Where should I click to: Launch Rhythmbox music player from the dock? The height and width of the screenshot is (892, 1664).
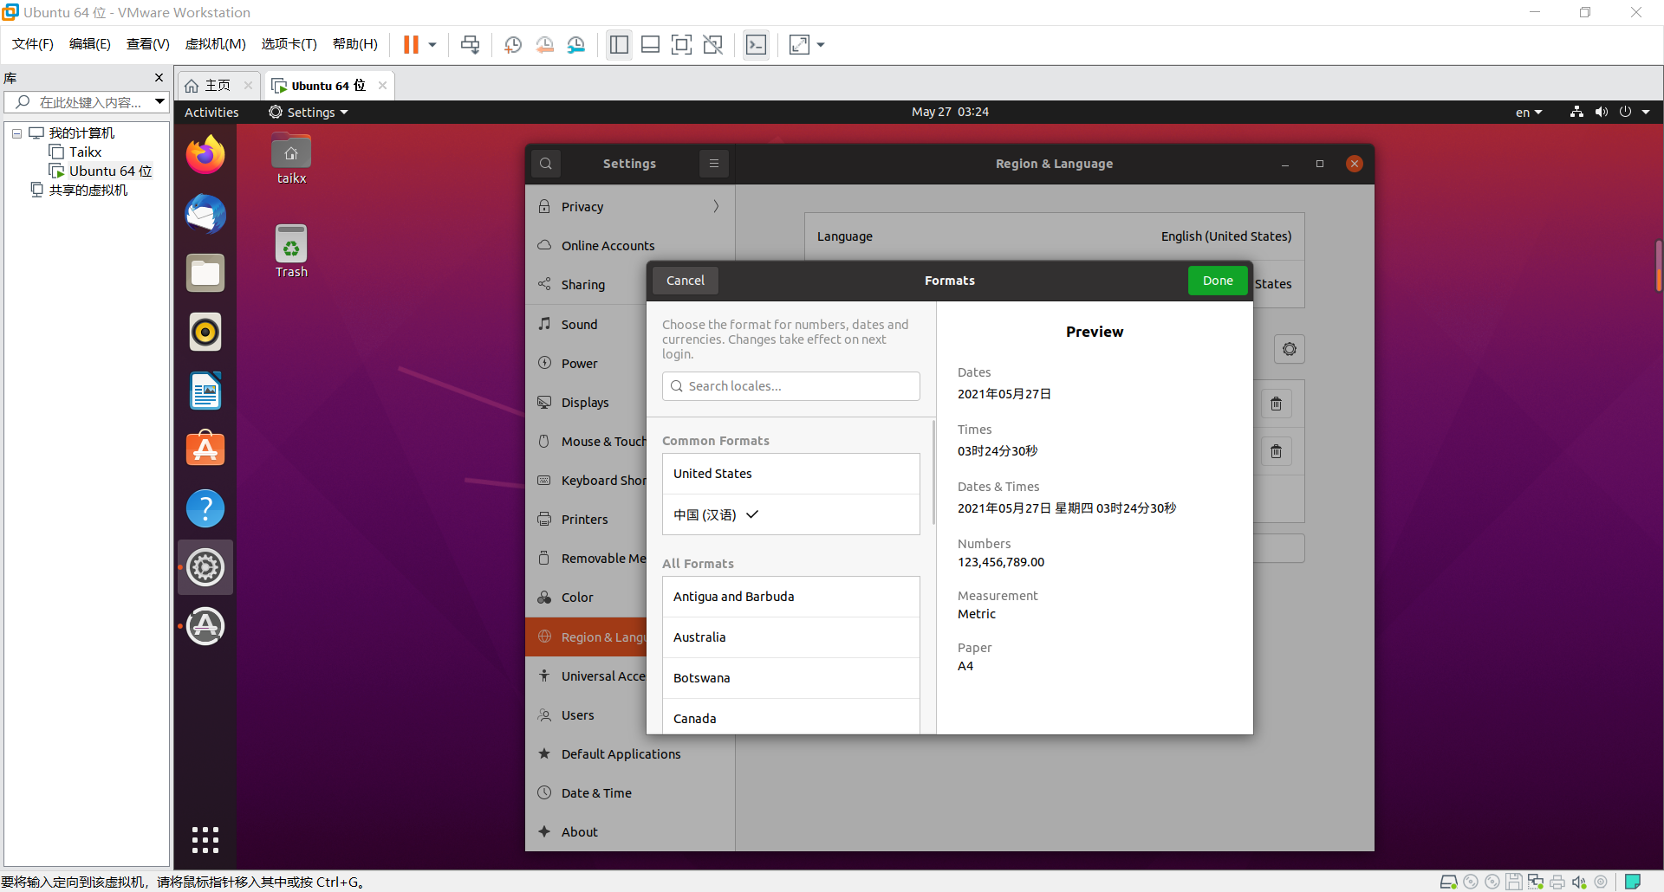(x=205, y=332)
